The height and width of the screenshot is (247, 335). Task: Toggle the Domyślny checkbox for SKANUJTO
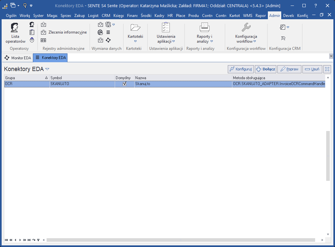(124, 84)
